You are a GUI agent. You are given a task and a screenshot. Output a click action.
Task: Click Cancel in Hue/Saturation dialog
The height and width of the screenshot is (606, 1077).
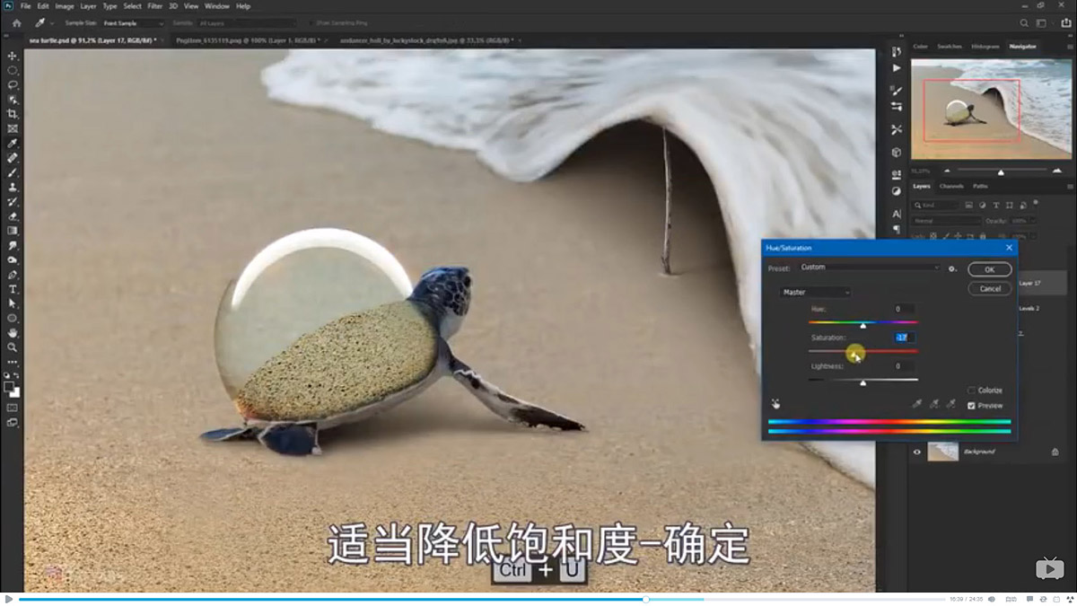point(989,288)
